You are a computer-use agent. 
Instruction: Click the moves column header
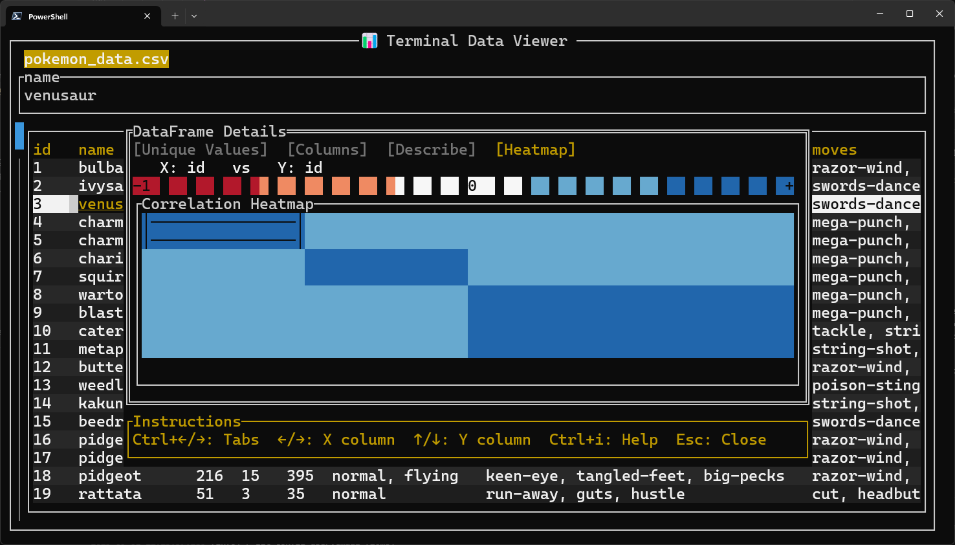click(x=835, y=150)
